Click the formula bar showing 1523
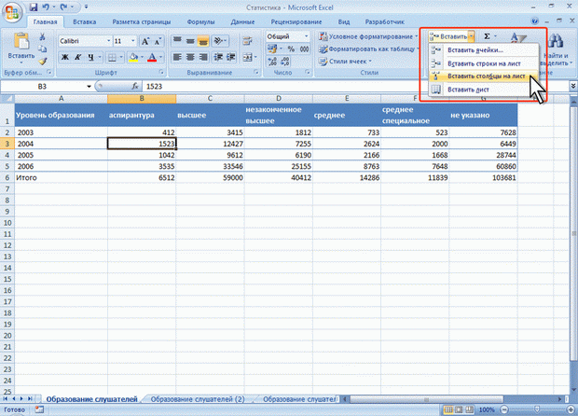Viewport: 578px width, 416px height. point(354,87)
